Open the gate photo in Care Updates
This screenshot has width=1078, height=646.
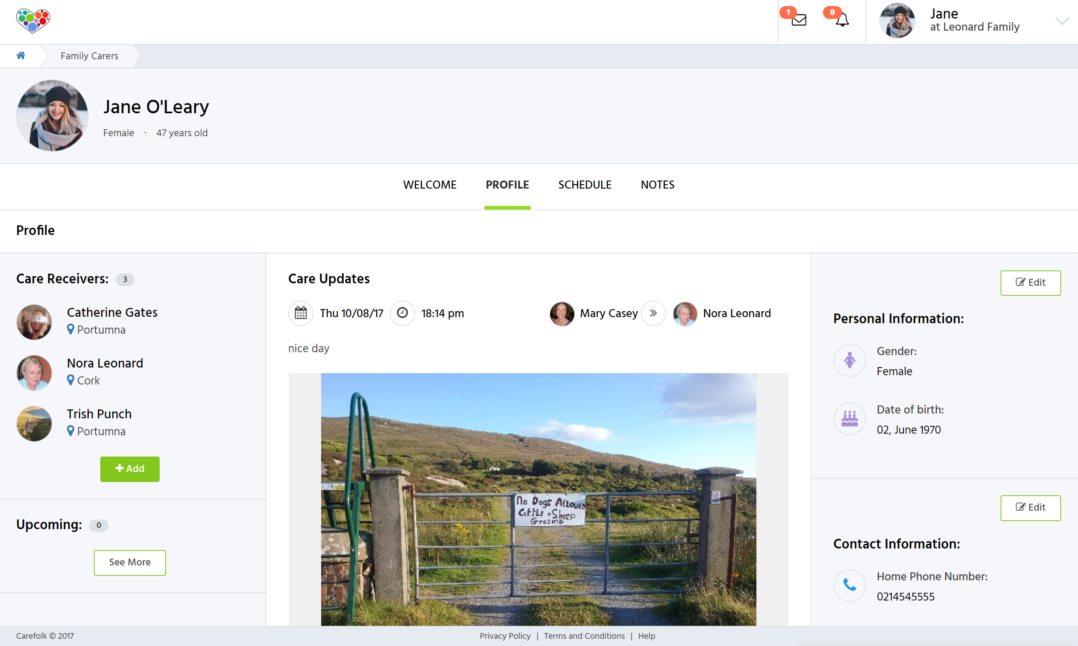(538, 499)
